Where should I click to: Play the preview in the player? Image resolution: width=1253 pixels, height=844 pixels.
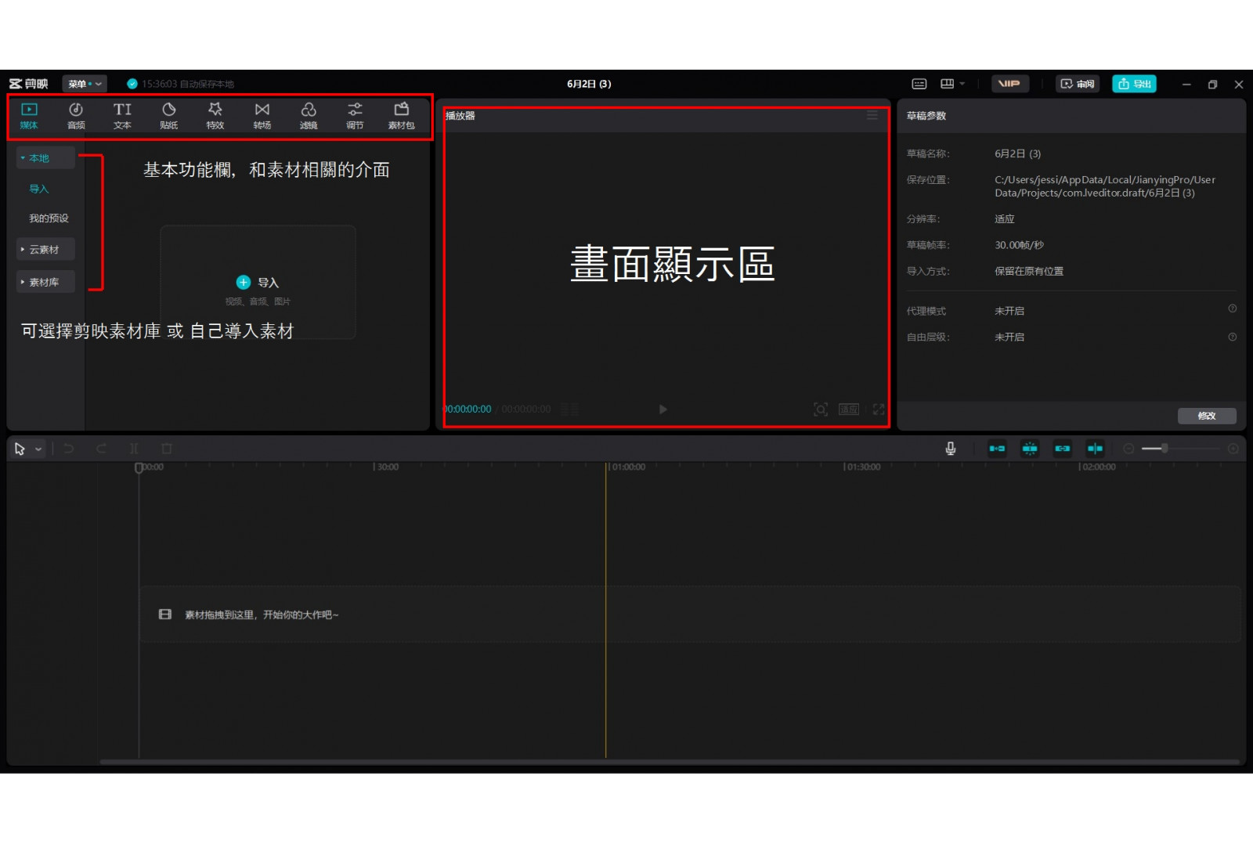[x=663, y=409]
